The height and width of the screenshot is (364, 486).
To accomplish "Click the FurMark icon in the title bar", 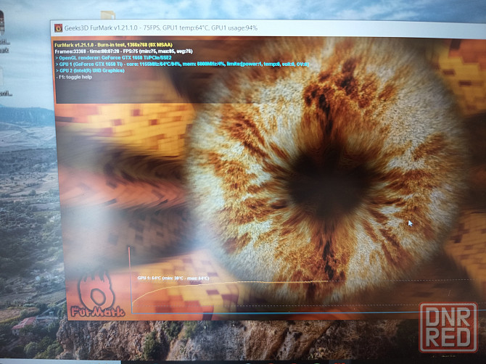I will click(58, 28).
